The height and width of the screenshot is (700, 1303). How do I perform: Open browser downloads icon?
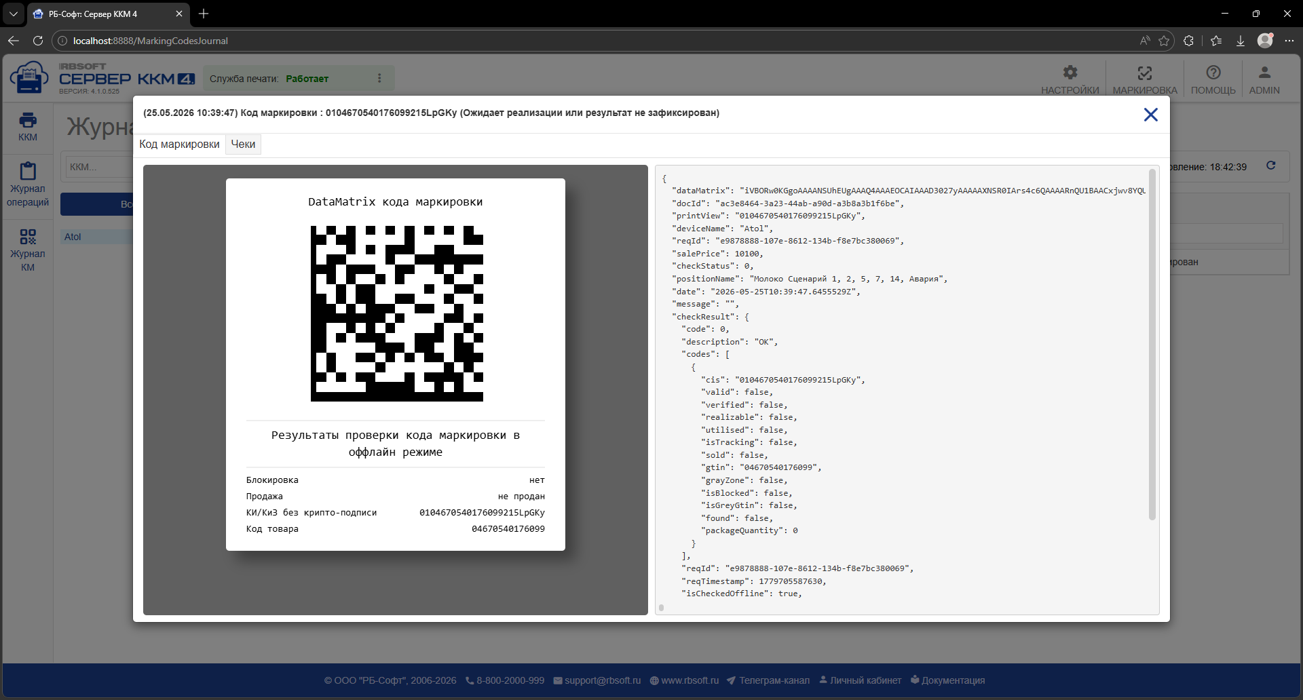pos(1241,41)
